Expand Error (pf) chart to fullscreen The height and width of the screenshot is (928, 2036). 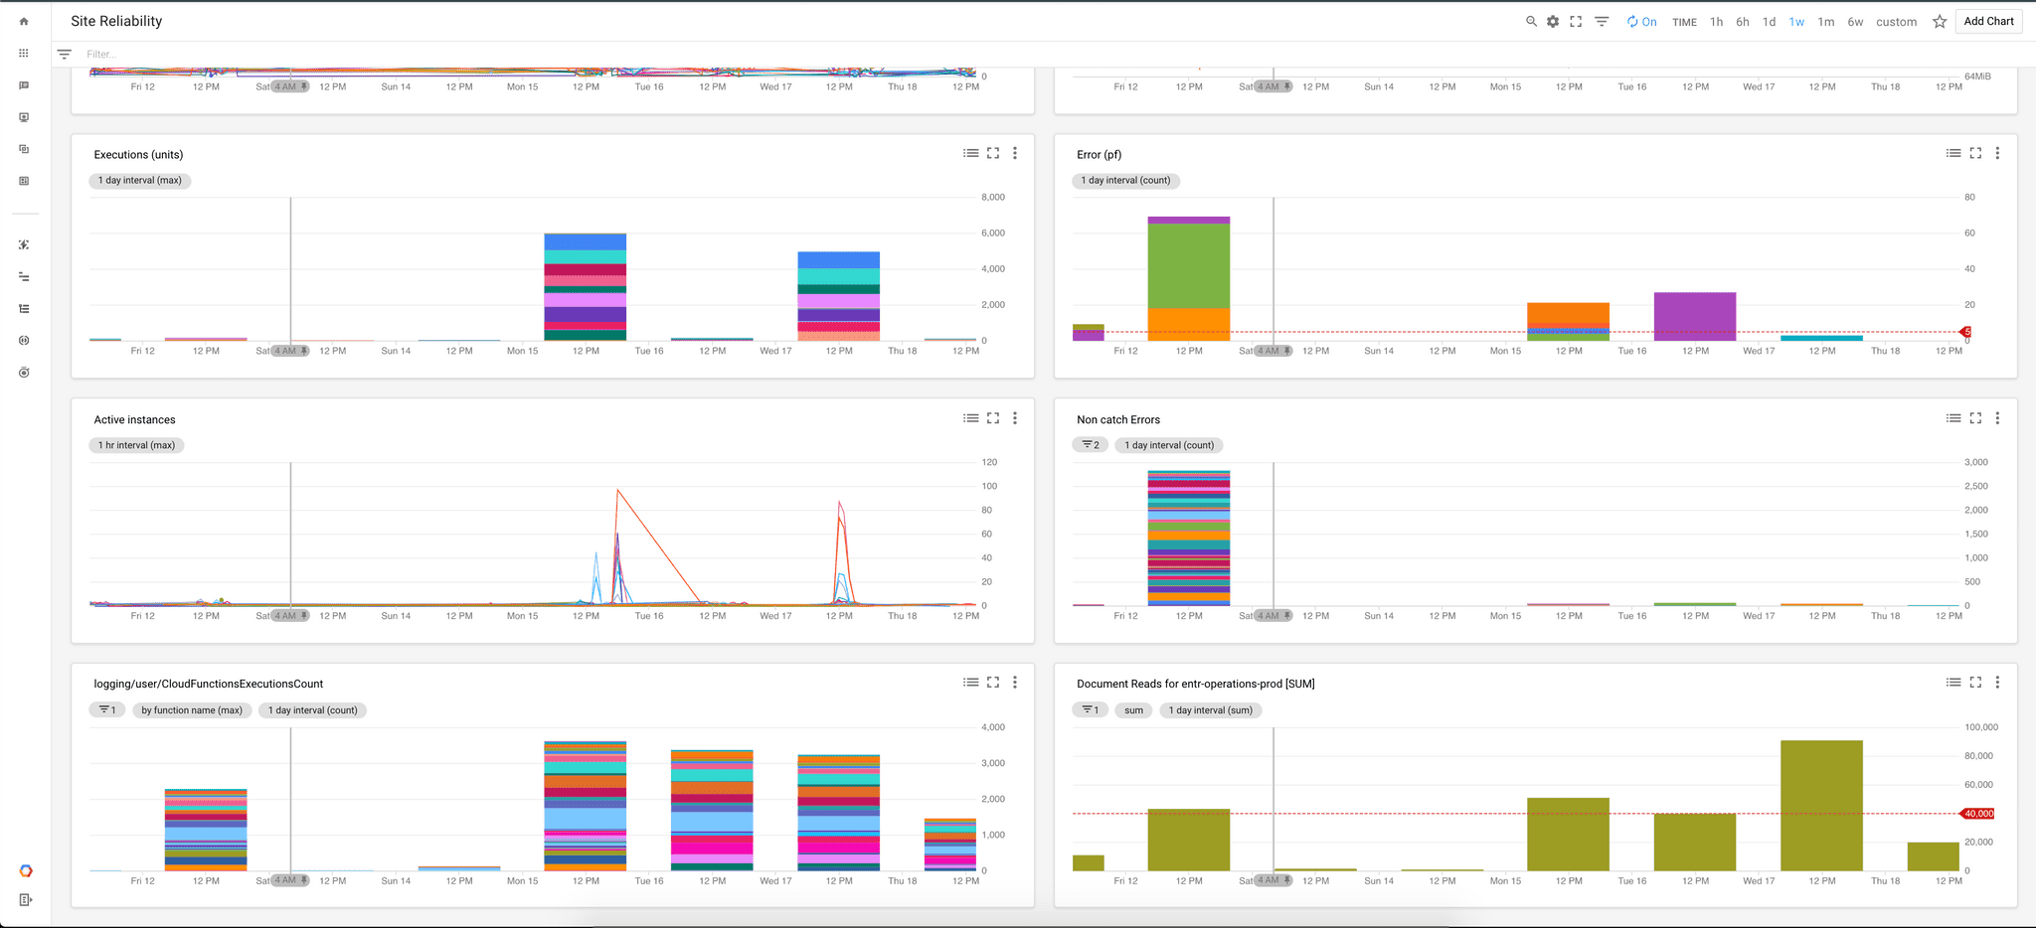click(x=1975, y=153)
